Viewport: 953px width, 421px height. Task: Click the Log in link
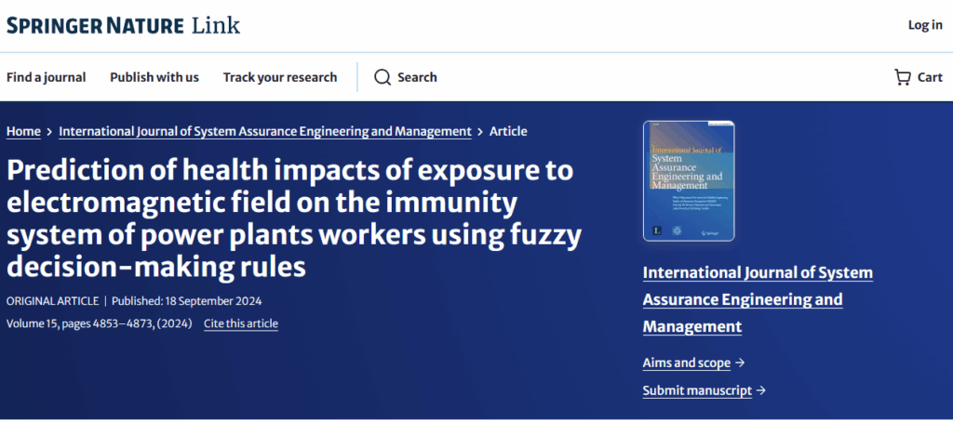coord(925,25)
